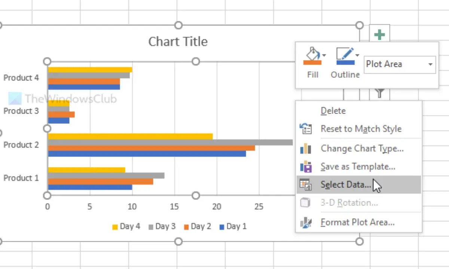Image resolution: width=449 pixels, height=269 pixels.
Task: Click the Chart Filters funnel icon
Action: click(x=379, y=93)
